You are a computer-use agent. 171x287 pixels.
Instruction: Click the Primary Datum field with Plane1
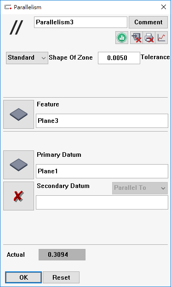[102, 171]
